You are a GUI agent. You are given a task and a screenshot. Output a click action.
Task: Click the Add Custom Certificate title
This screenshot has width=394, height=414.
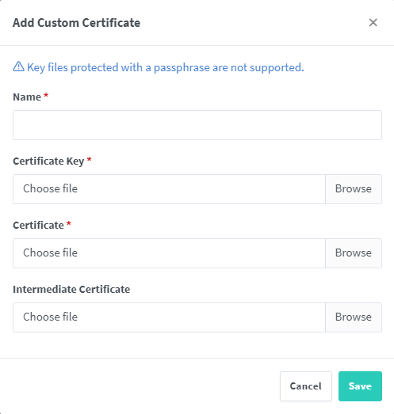(76, 23)
